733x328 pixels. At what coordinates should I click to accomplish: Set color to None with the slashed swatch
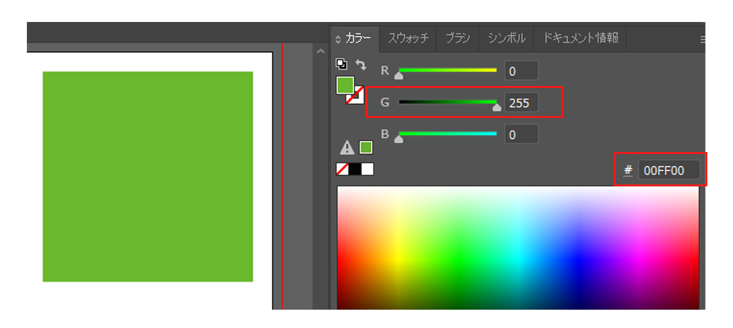[x=343, y=169]
